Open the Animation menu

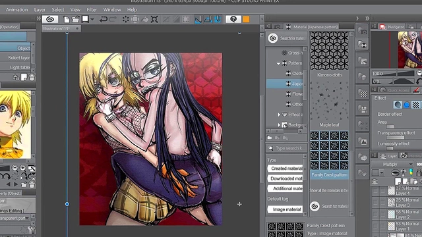pos(16,10)
